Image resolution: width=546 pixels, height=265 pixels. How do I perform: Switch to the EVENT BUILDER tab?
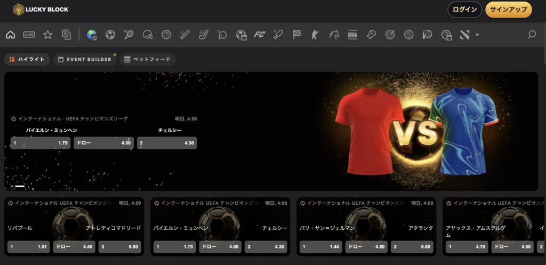pos(85,59)
